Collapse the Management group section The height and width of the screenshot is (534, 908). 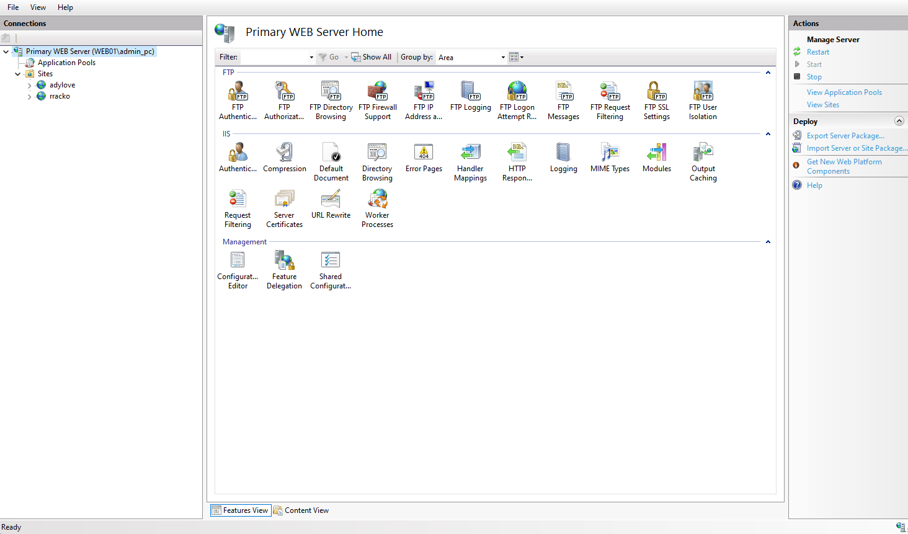tap(768, 242)
